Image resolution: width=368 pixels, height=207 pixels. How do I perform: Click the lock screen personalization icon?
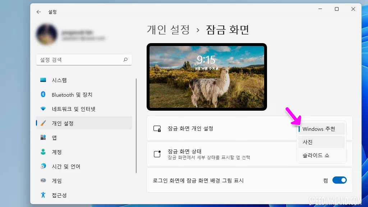pyautogui.click(x=157, y=129)
